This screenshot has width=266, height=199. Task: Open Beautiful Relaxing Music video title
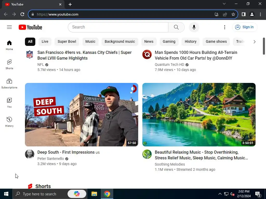[x=201, y=155]
